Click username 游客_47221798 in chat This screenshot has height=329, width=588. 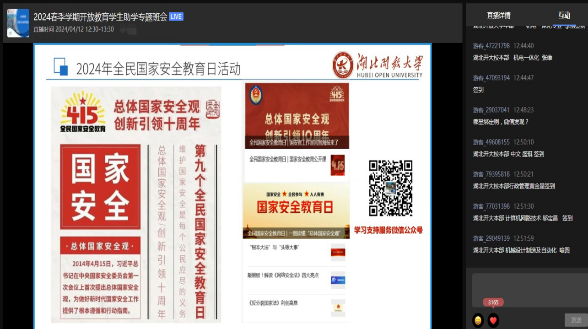tap(491, 46)
